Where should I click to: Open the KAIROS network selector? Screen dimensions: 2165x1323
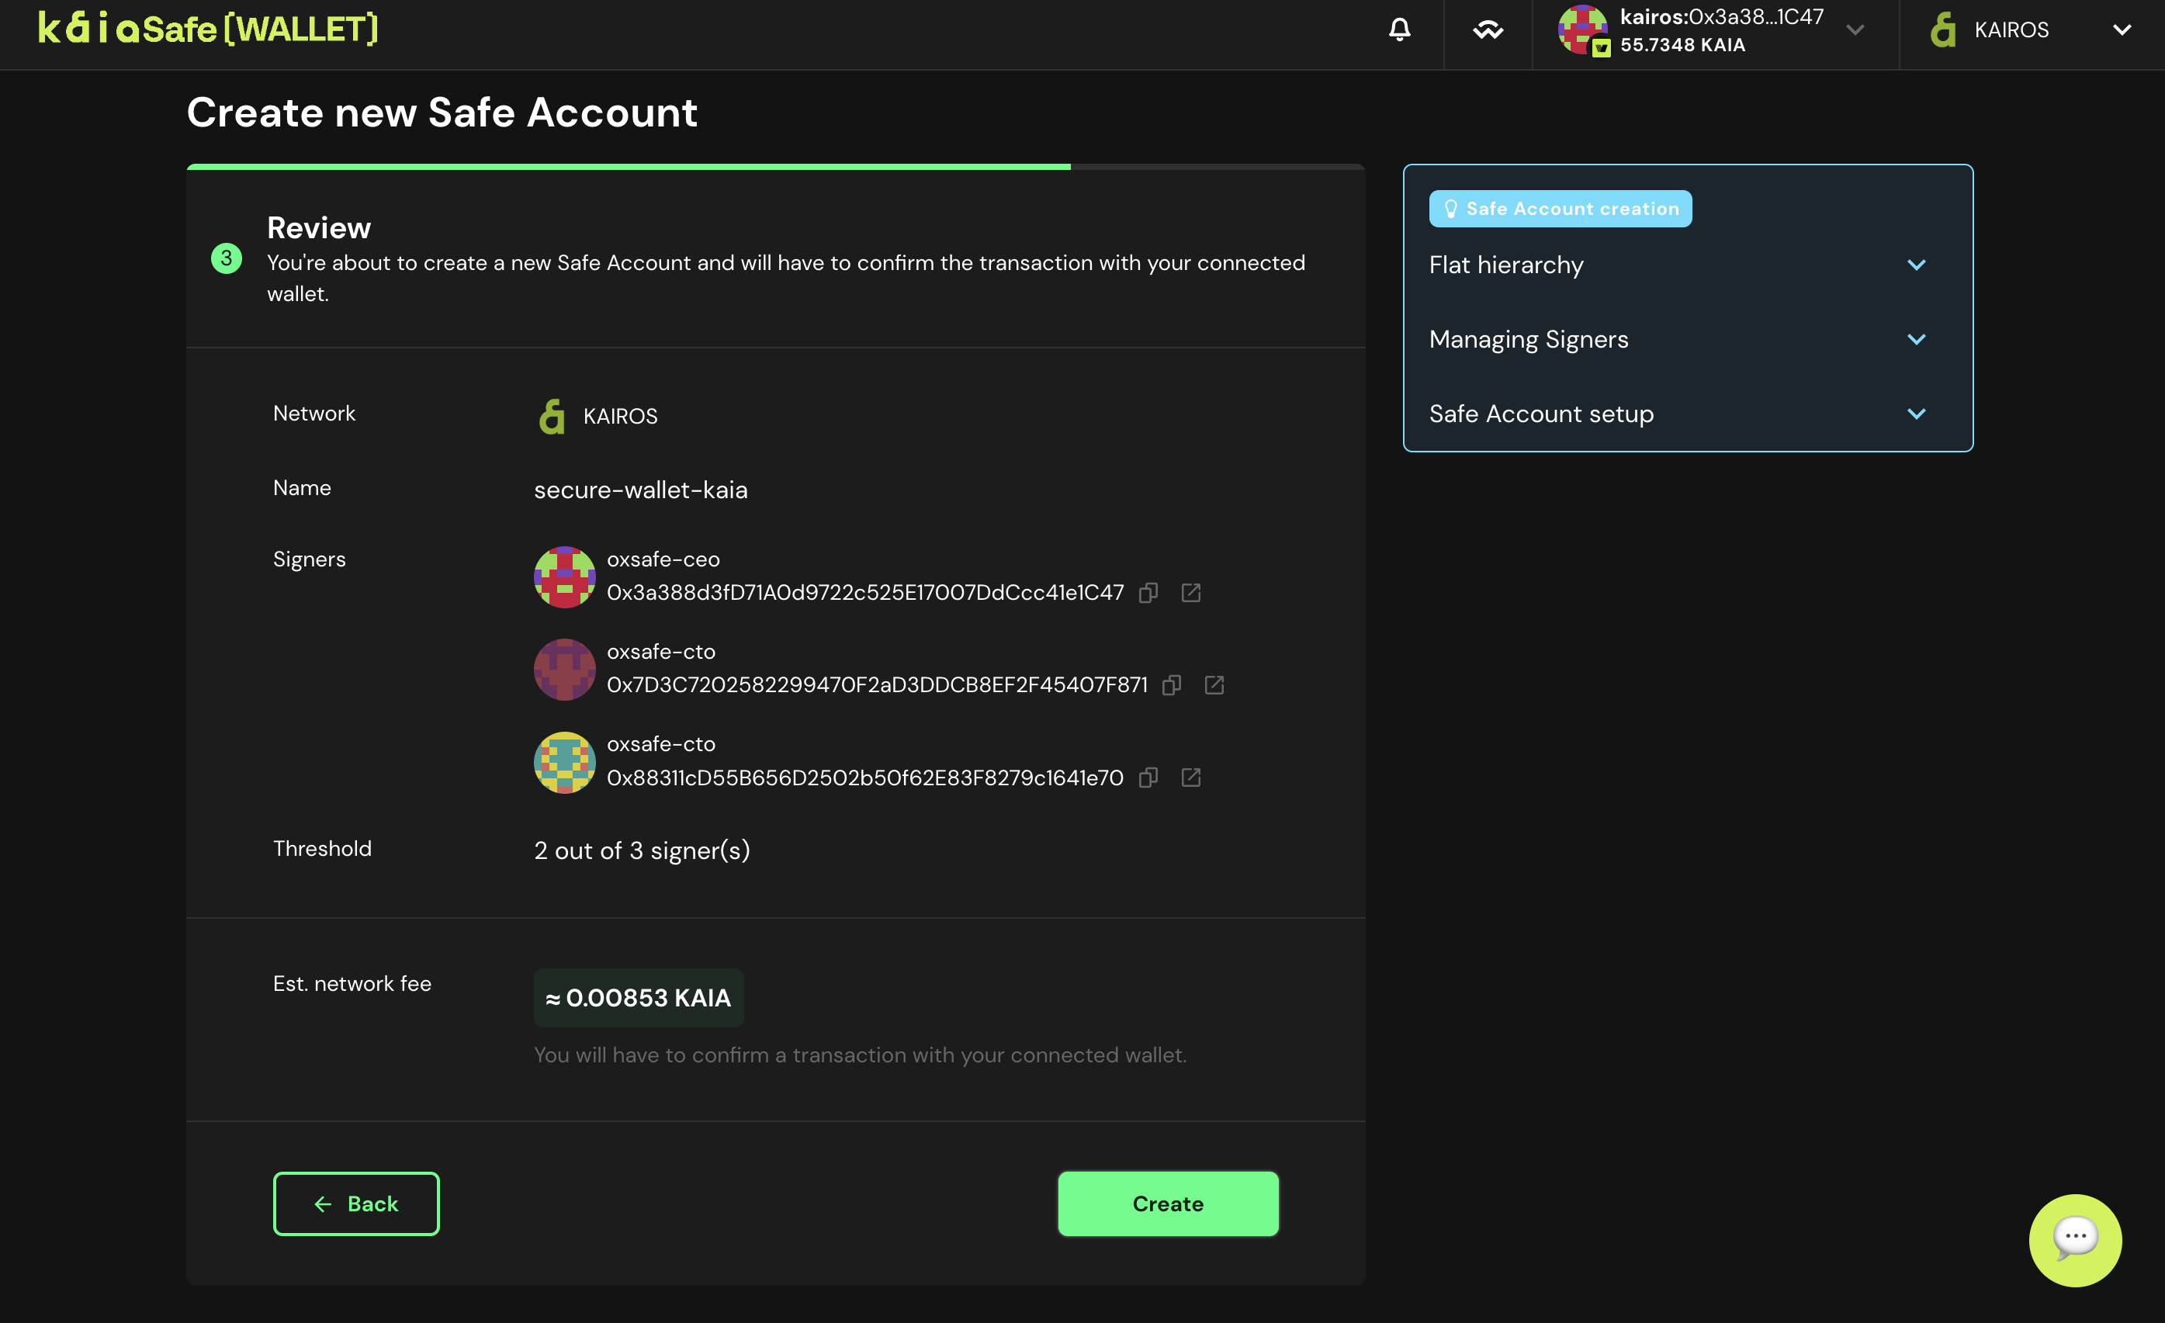tap(2031, 29)
